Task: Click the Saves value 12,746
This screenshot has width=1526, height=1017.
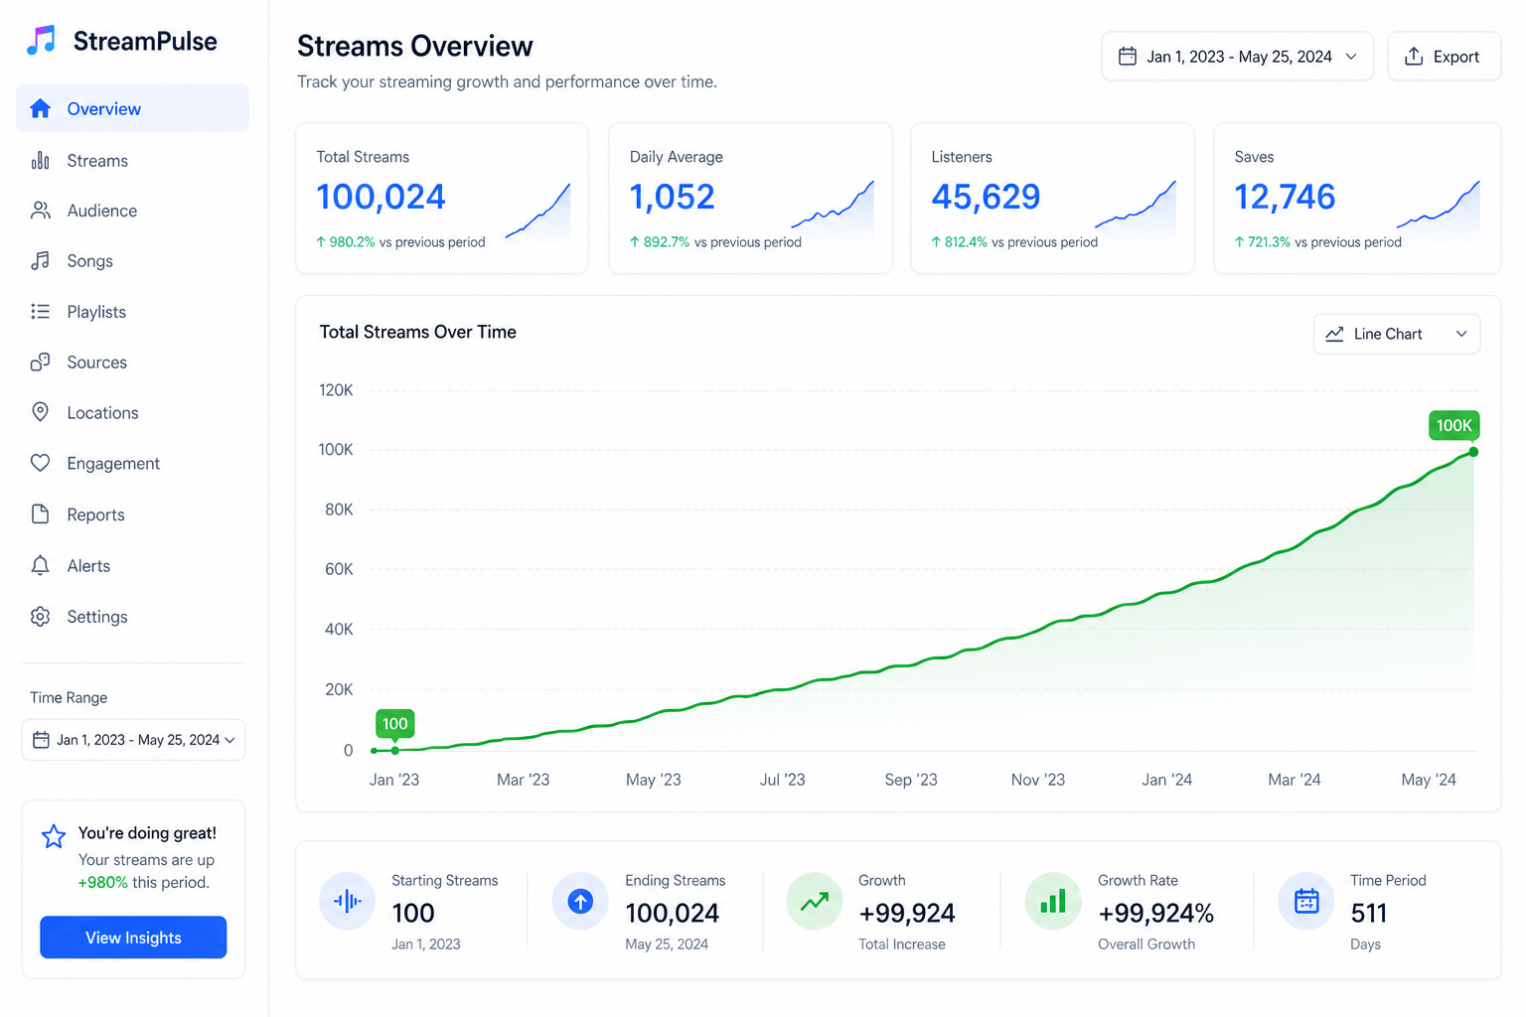Action: [1285, 197]
